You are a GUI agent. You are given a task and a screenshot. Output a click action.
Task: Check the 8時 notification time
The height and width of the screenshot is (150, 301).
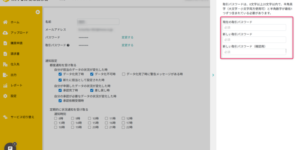click(x=56, y=118)
